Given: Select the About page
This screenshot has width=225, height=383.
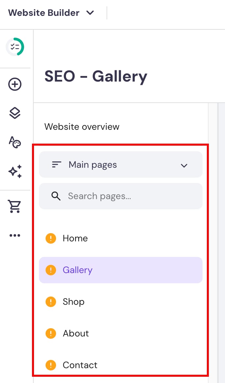Looking at the screenshot, I should [76, 333].
